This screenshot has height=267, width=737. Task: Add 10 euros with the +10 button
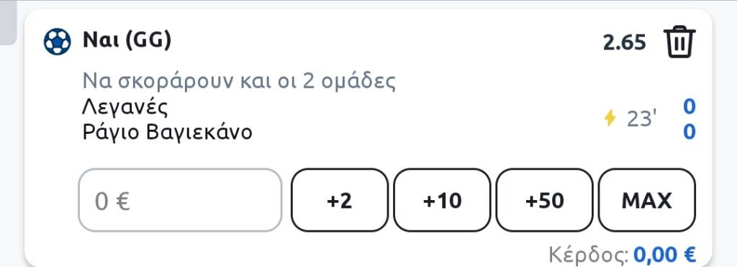[x=442, y=200]
